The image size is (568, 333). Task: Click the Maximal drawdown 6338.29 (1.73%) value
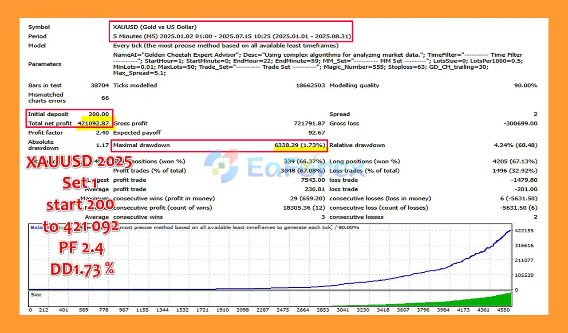300,145
